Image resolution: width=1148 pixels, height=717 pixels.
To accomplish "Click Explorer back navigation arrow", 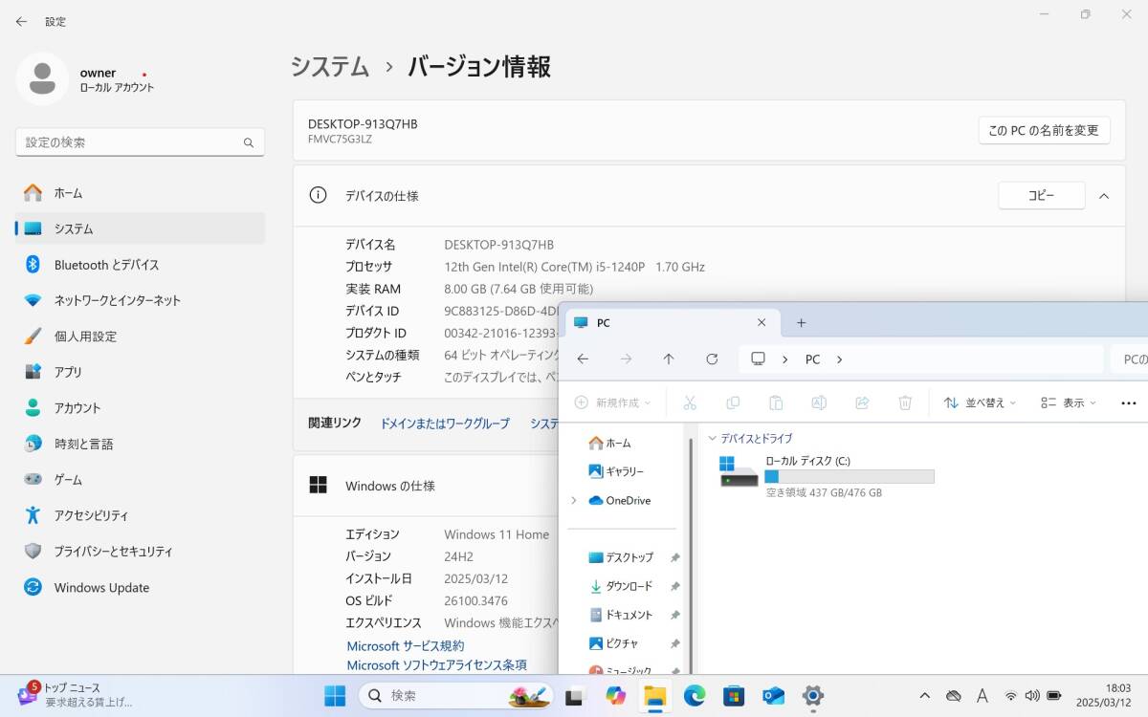I will [x=583, y=359].
